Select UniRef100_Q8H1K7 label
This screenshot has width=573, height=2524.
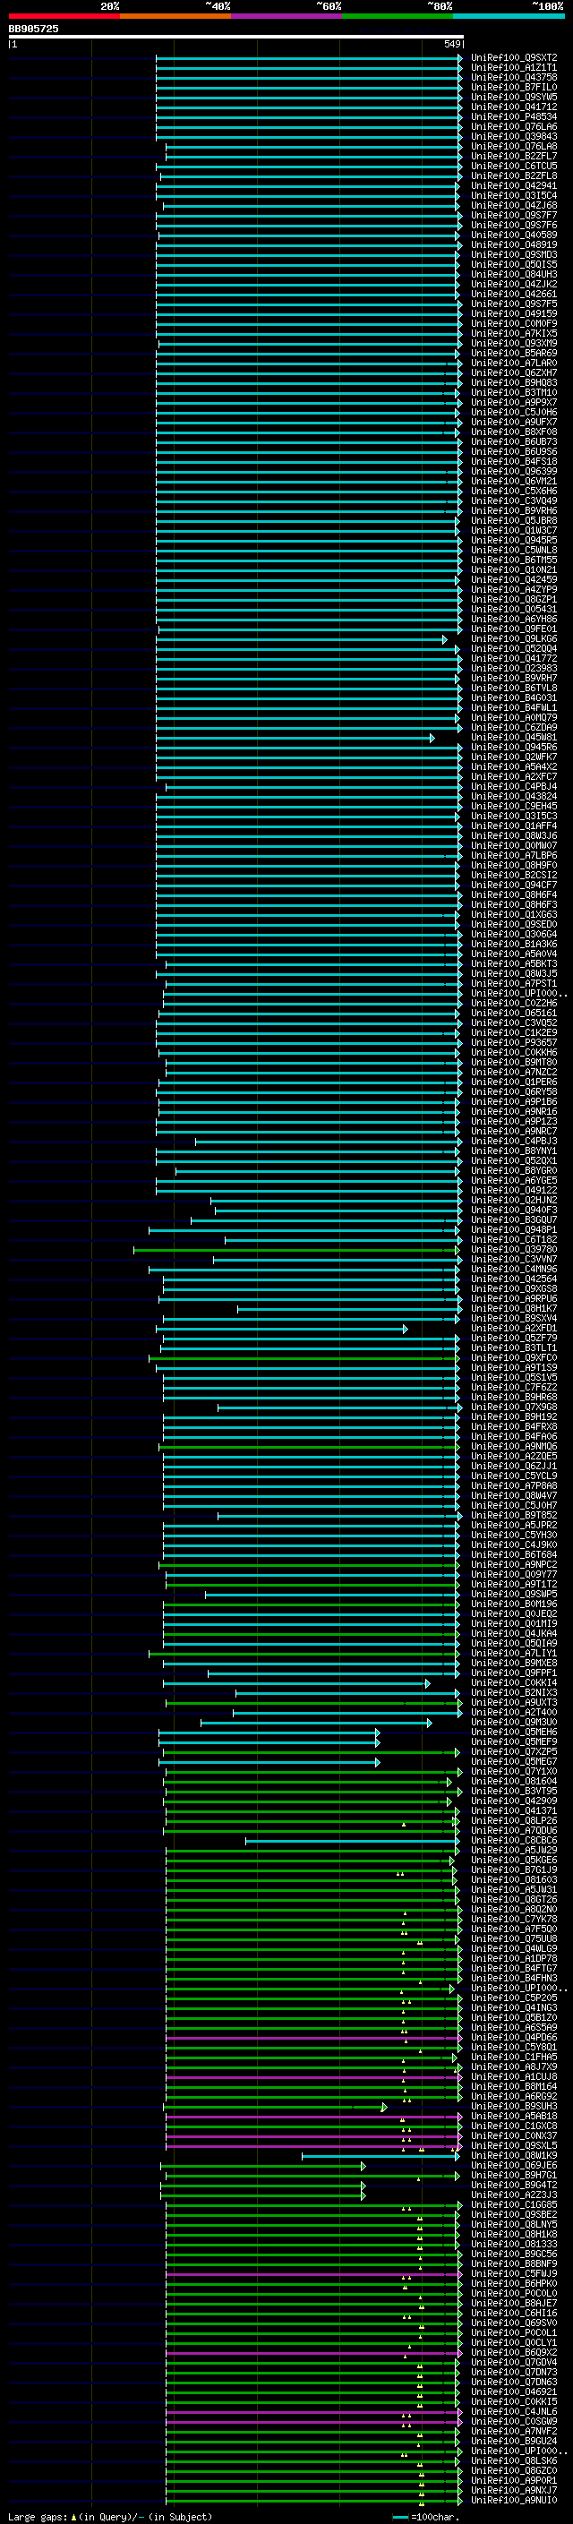[x=514, y=1308]
